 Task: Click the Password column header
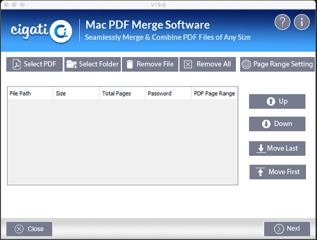(168, 93)
